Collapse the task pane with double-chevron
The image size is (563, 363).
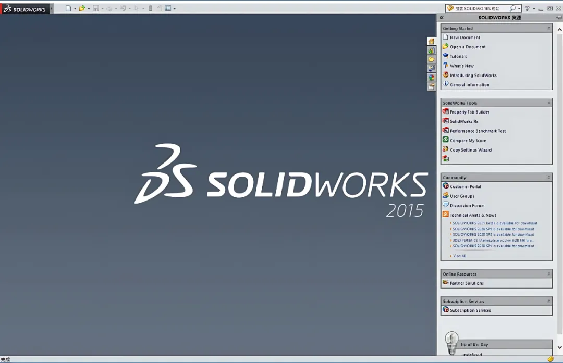click(442, 17)
